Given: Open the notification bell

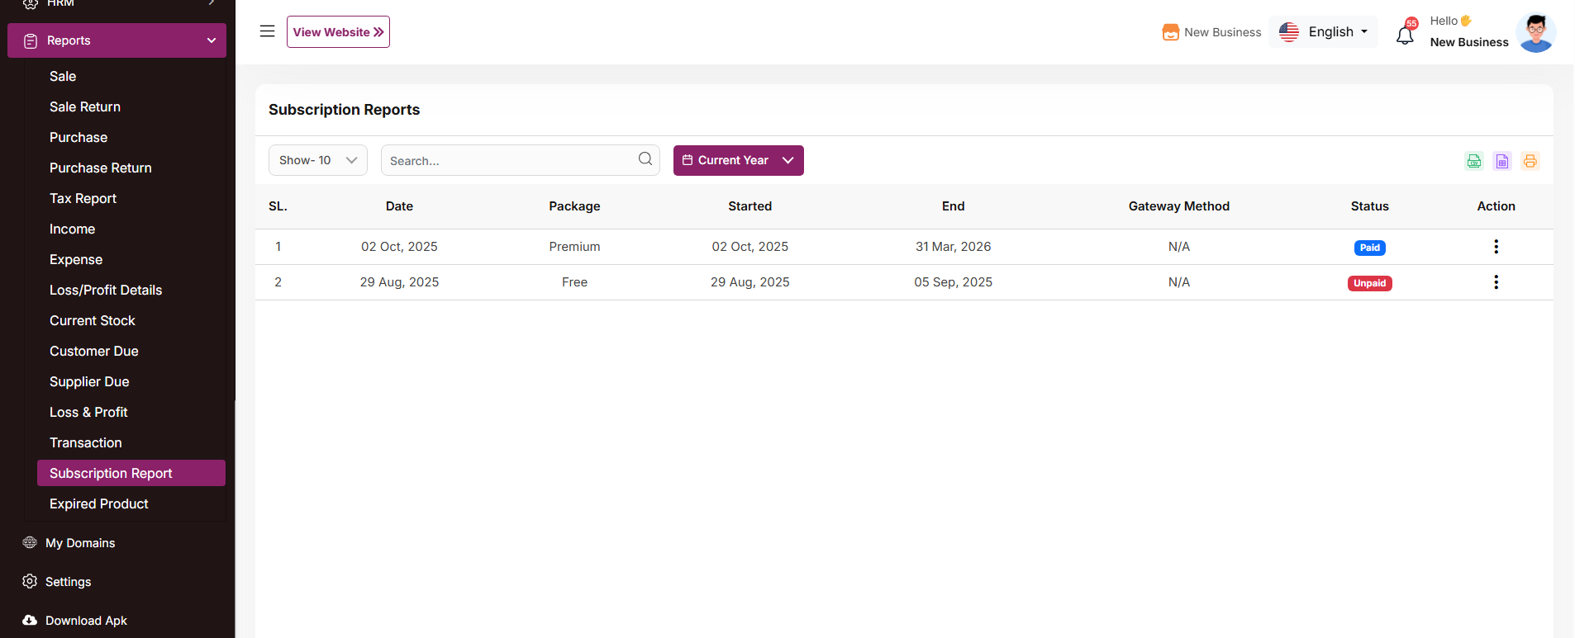Looking at the screenshot, I should click(x=1405, y=35).
